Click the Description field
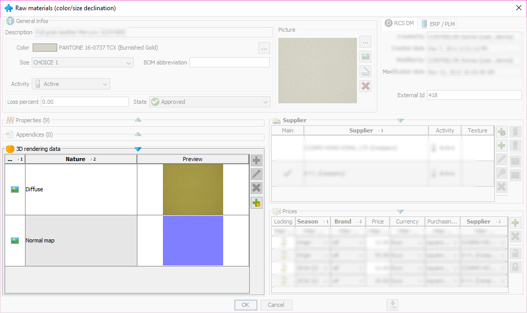The width and height of the screenshot is (527, 313). (x=153, y=32)
